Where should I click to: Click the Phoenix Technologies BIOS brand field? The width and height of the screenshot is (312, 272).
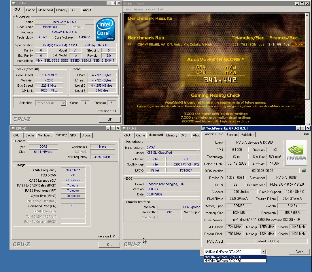pyautogui.click(x=173, y=184)
